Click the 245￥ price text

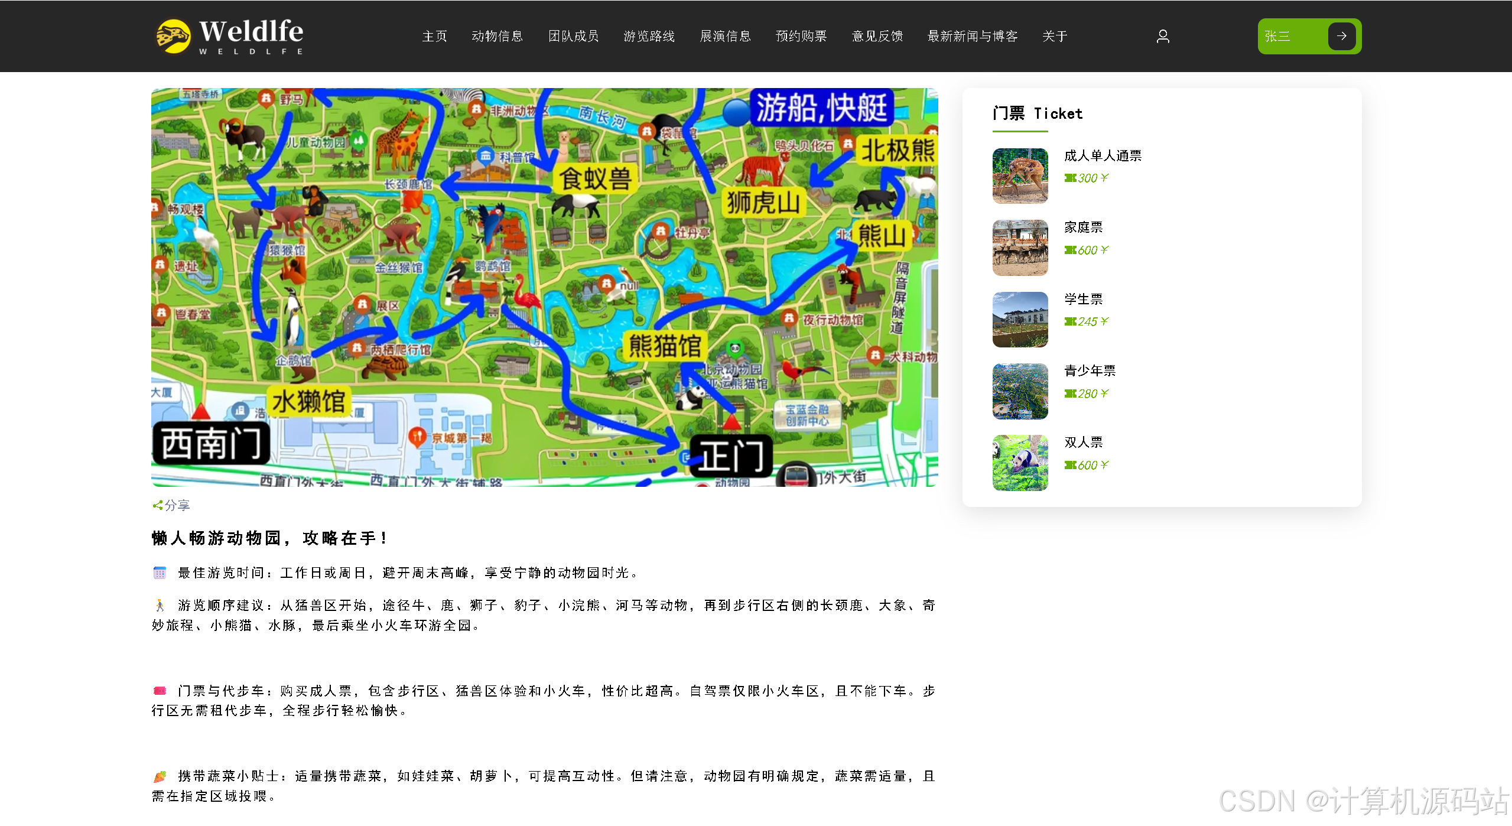[x=1093, y=321]
